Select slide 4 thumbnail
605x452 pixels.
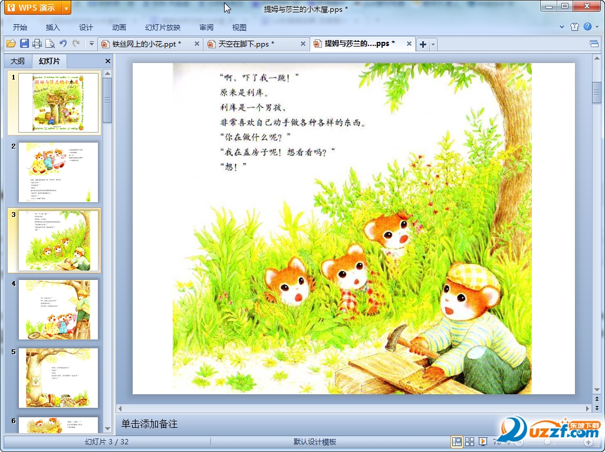[58, 310]
